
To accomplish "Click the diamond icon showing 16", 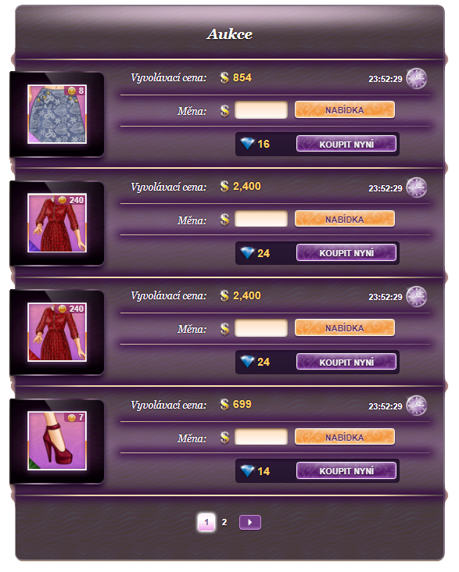I will [x=247, y=144].
